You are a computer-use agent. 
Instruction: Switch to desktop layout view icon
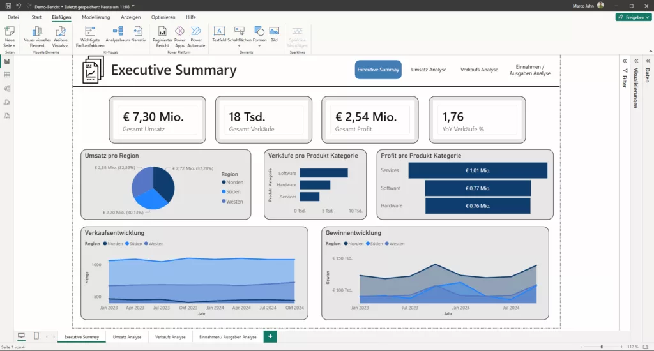21,336
